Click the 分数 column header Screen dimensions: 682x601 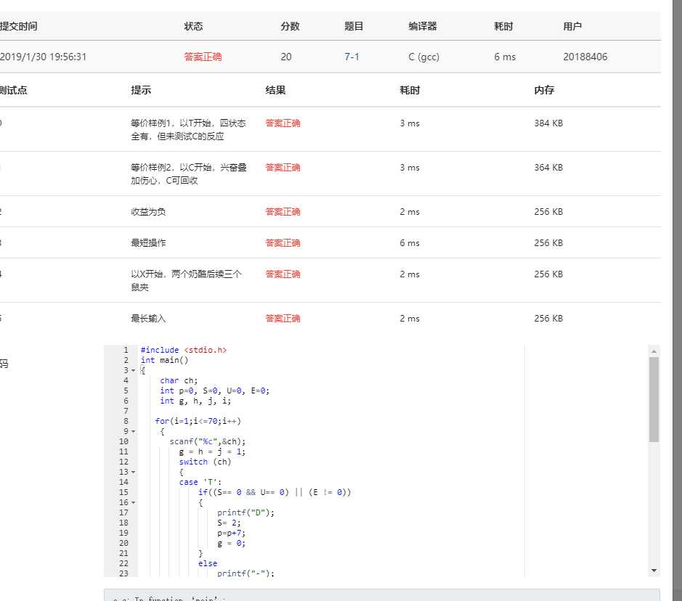290,26
